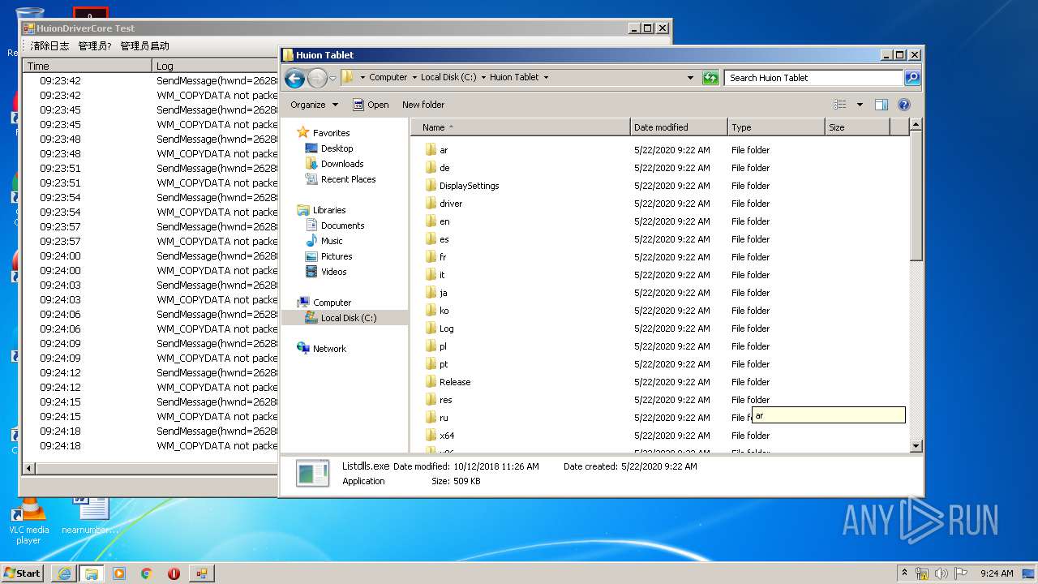The image size is (1038, 584).
Task: Click the search magnifier icon
Action: (x=912, y=78)
